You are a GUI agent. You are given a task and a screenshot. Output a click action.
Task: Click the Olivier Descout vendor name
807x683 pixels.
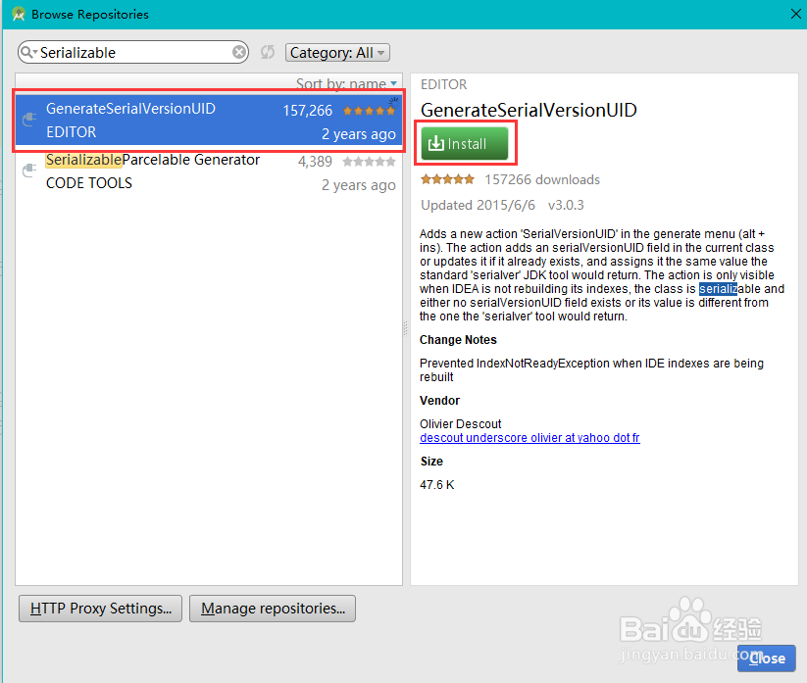pos(460,423)
